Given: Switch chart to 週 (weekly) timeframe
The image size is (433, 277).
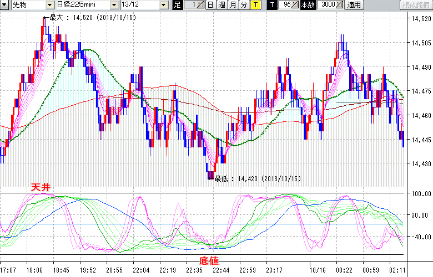Looking at the screenshot, I should pyautogui.click(x=221, y=5).
